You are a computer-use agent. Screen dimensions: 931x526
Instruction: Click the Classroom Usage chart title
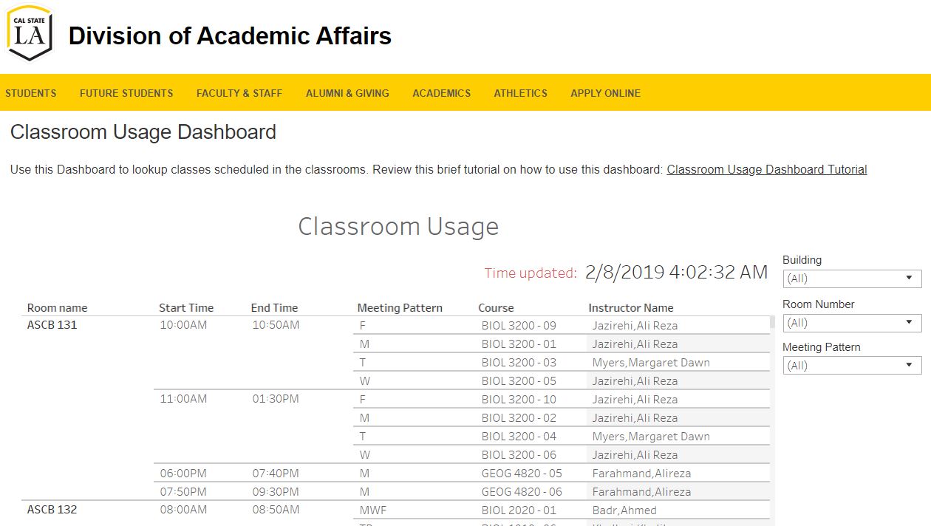pyautogui.click(x=398, y=226)
